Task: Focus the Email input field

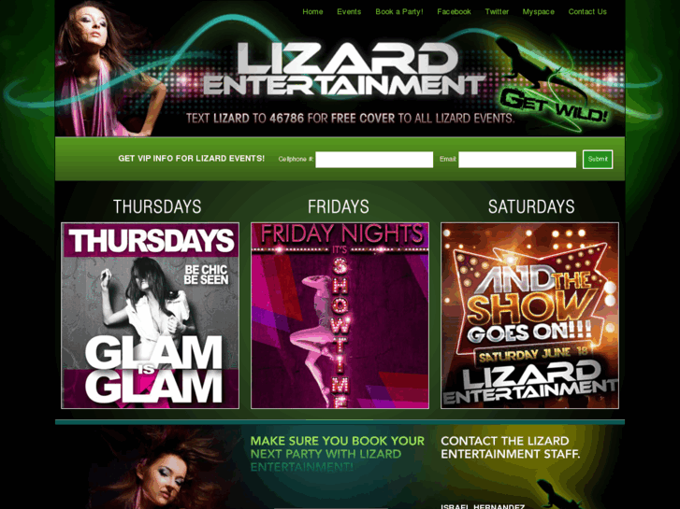Action: point(517,160)
